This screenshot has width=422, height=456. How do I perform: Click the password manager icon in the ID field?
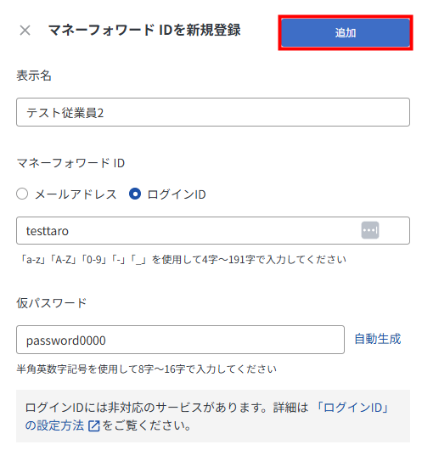369,230
